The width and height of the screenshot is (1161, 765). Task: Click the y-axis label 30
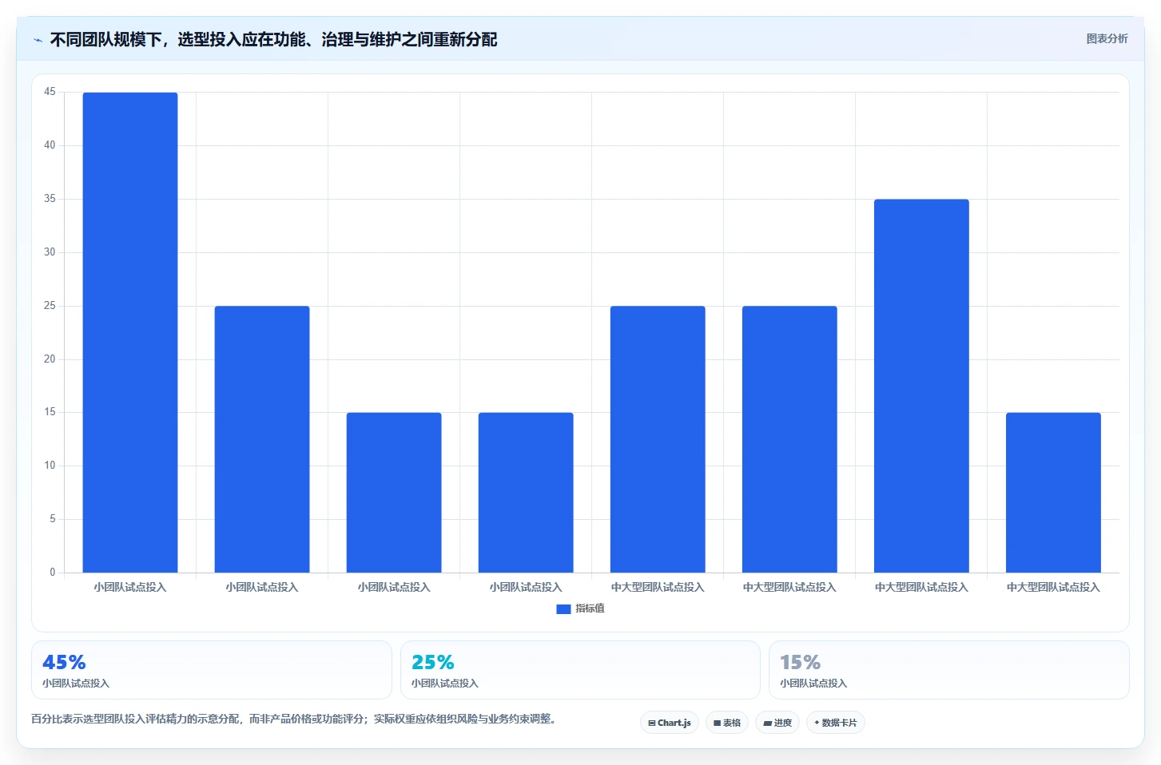point(50,252)
